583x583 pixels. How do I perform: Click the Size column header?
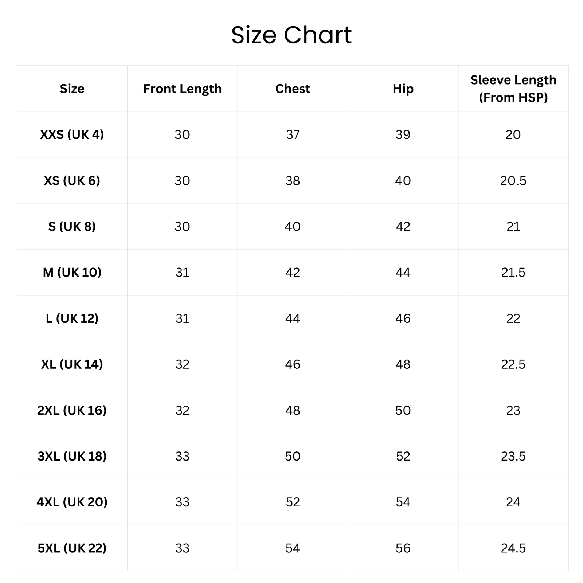(72, 89)
